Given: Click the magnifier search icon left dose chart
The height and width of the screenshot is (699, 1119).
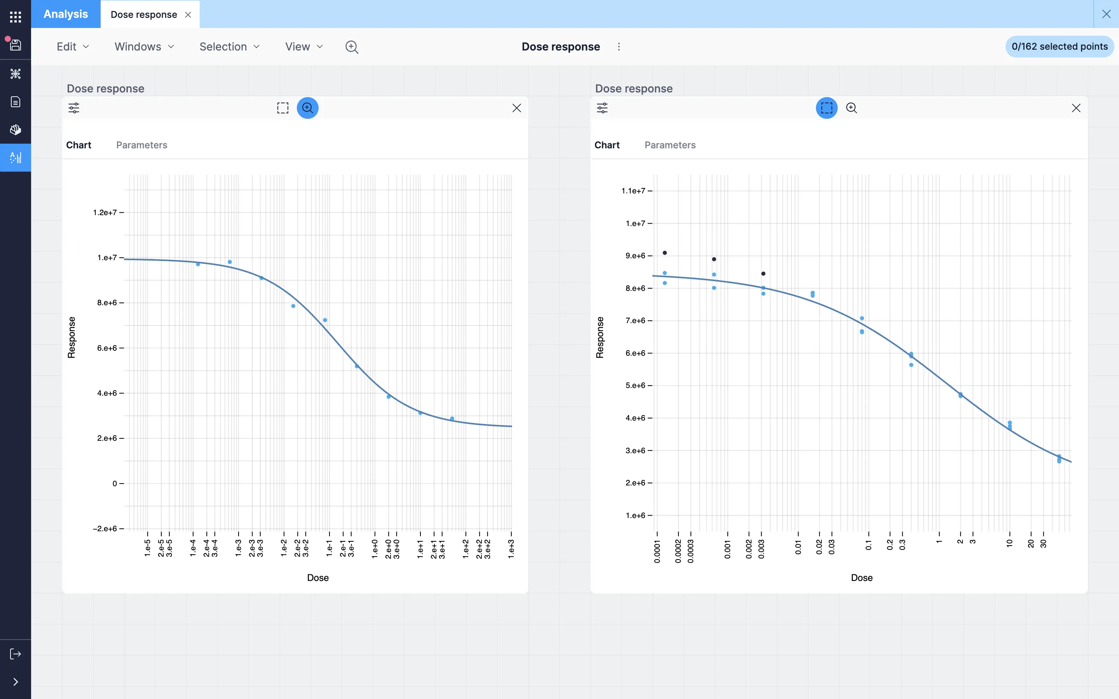Looking at the screenshot, I should coord(307,107).
